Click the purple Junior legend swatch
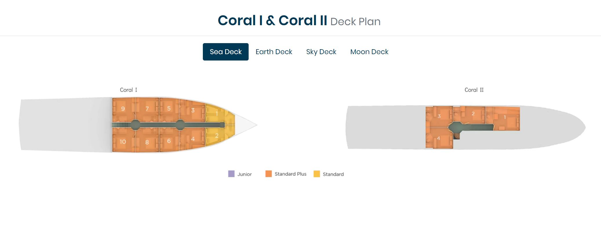Viewport: 601px width, 240px height. (231, 174)
